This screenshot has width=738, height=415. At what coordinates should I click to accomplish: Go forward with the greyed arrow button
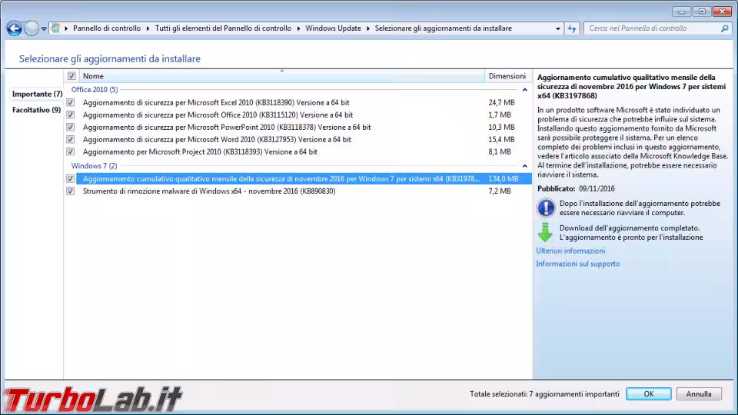coord(31,28)
